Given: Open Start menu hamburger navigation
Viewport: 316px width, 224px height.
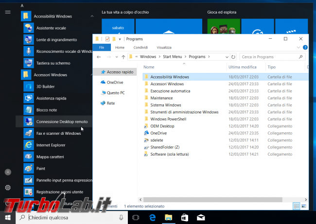Looking at the screenshot, I should point(8,12).
